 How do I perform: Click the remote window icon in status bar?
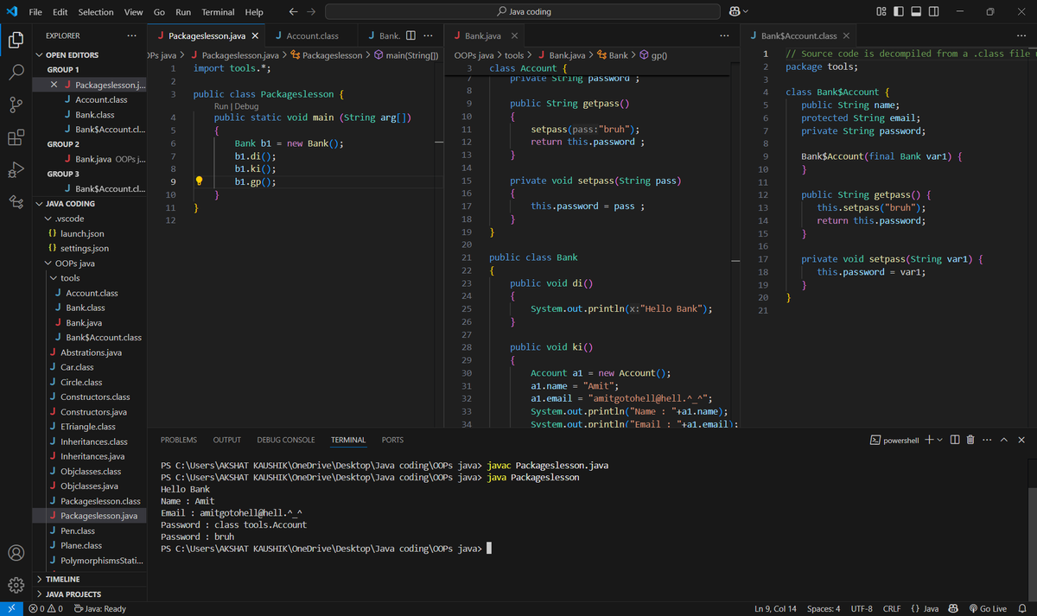click(11, 608)
